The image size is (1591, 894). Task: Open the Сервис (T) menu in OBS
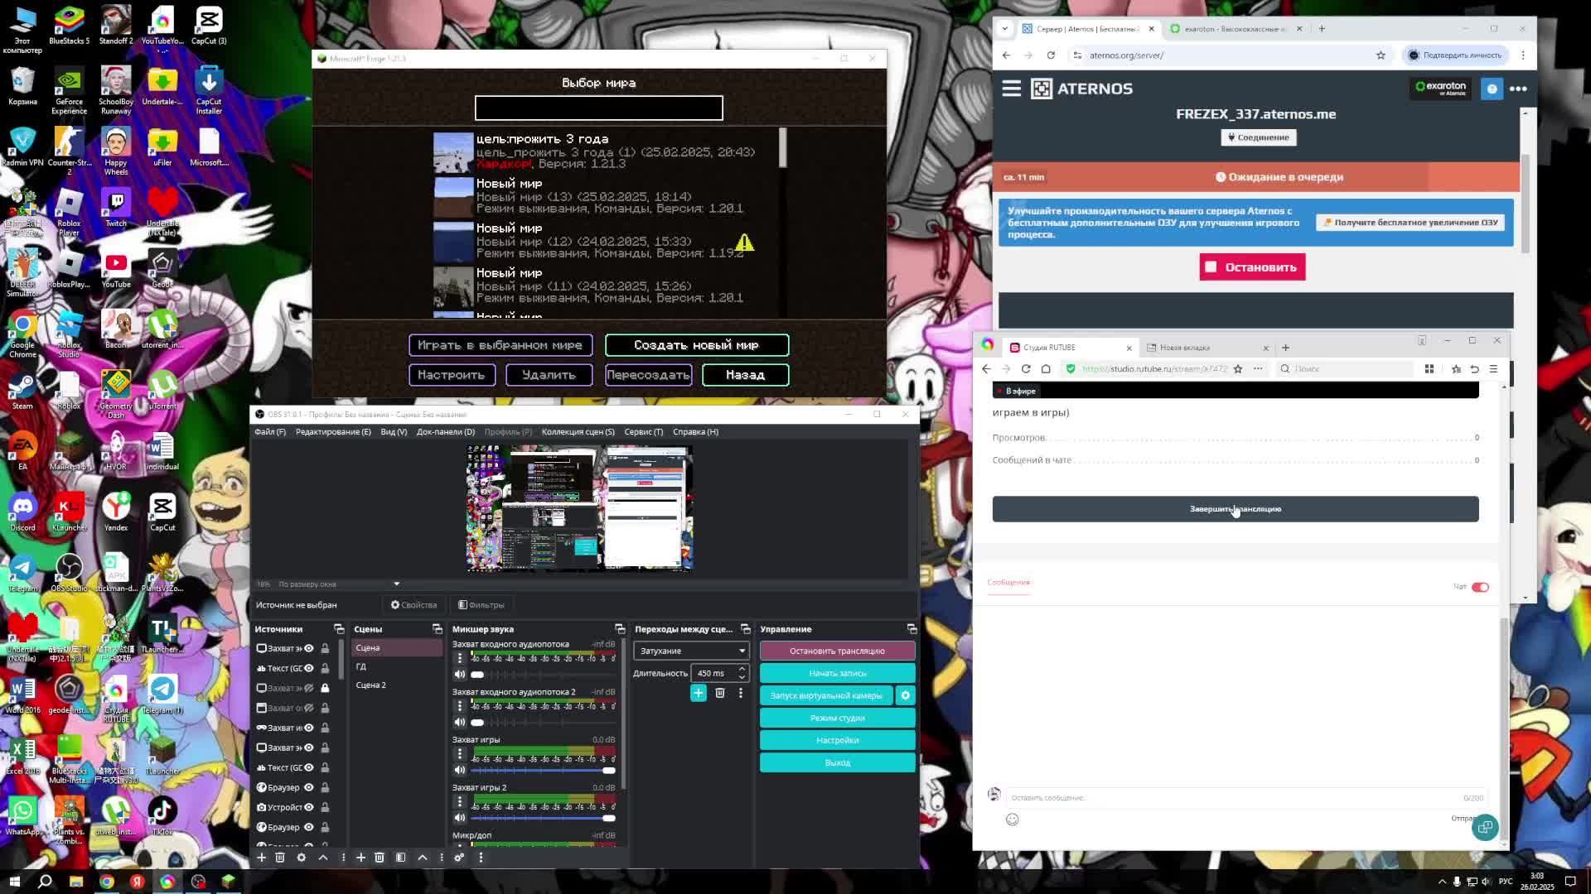click(x=643, y=431)
